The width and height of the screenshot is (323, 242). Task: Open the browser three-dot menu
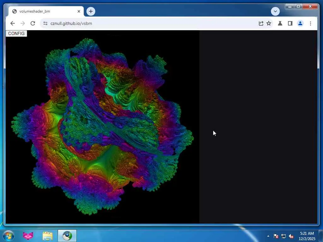310,23
